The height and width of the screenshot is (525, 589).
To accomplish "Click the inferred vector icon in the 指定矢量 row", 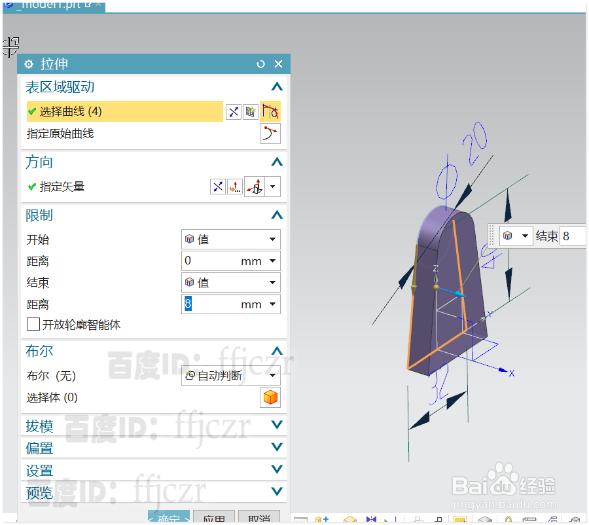I will click(x=255, y=187).
